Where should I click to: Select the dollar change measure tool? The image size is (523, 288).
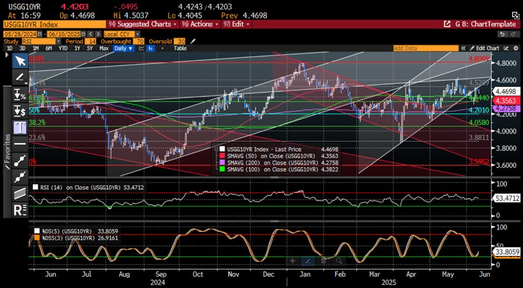tap(21, 111)
